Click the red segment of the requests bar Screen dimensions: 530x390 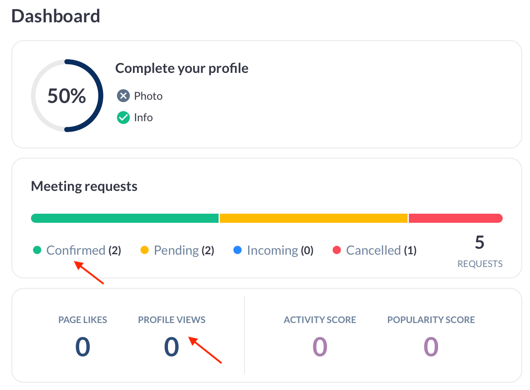455,218
